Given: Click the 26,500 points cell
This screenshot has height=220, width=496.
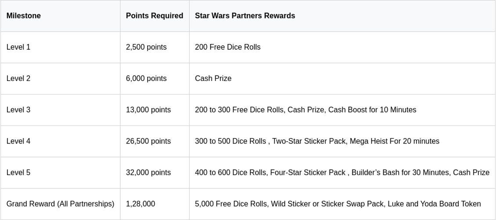Looking at the screenshot, I should point(148,141).
